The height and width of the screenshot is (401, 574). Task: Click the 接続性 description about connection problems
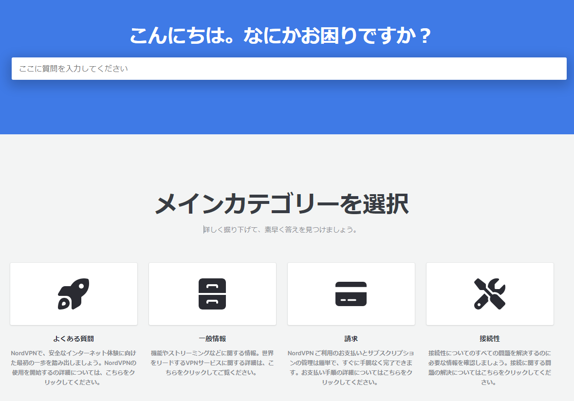tap(490, 367)
